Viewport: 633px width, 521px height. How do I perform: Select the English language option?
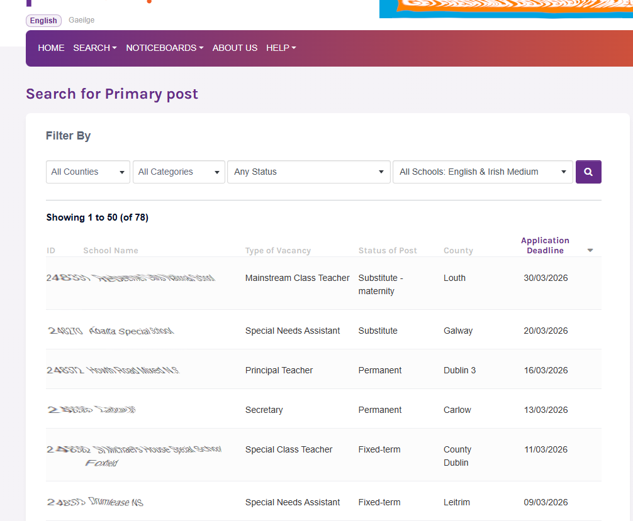tap(43, 19)
